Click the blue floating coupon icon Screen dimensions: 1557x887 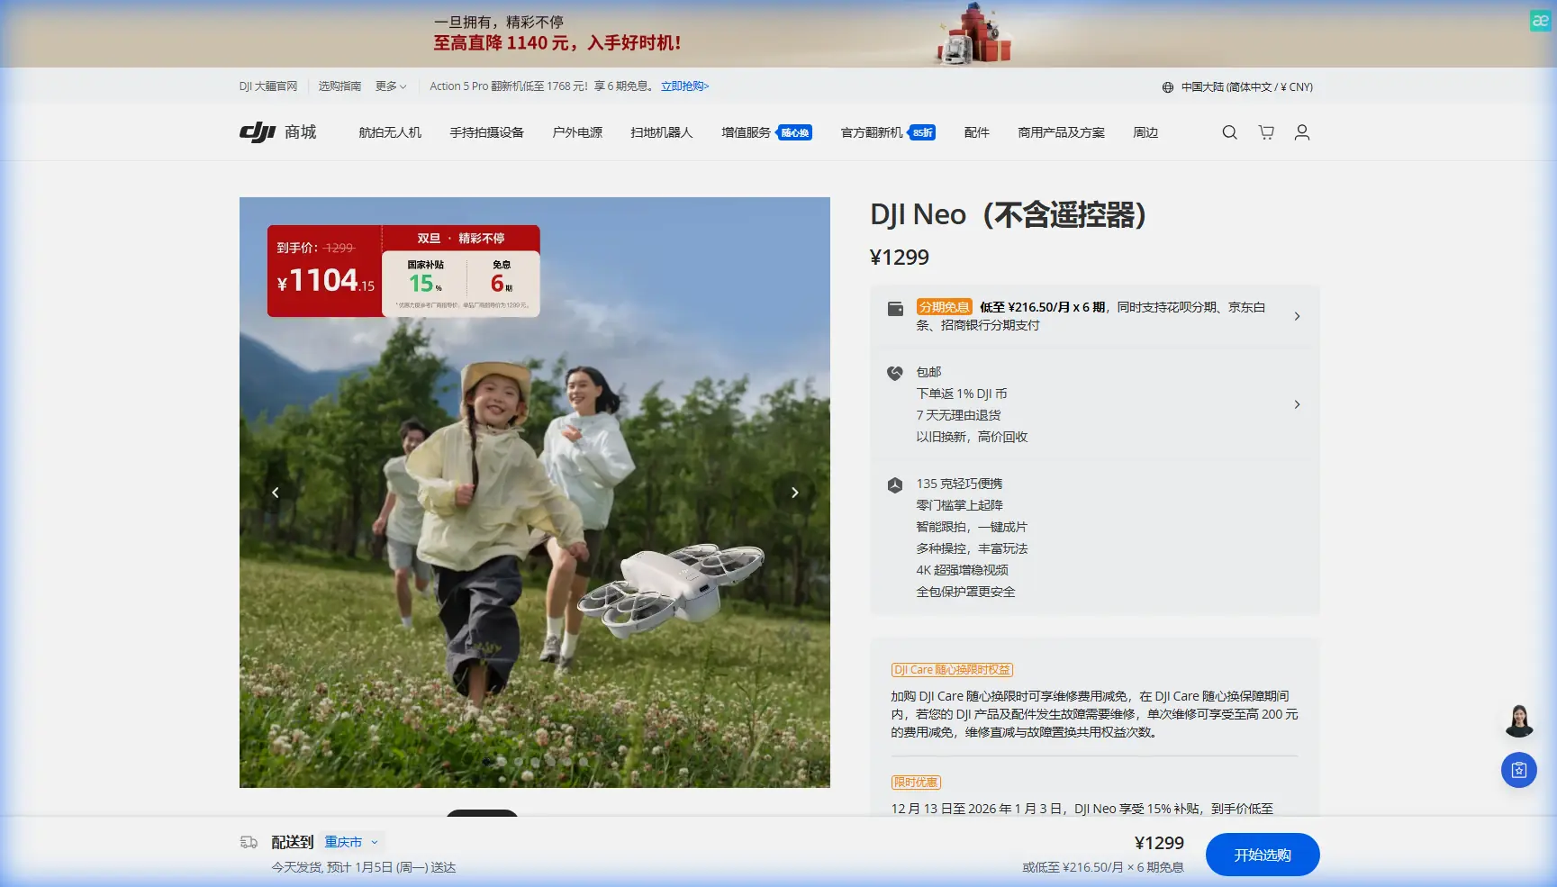pos(1519,770)
